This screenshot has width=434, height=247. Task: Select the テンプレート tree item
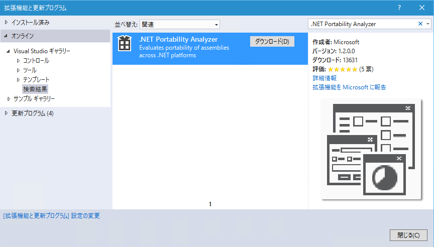(36, 80)
